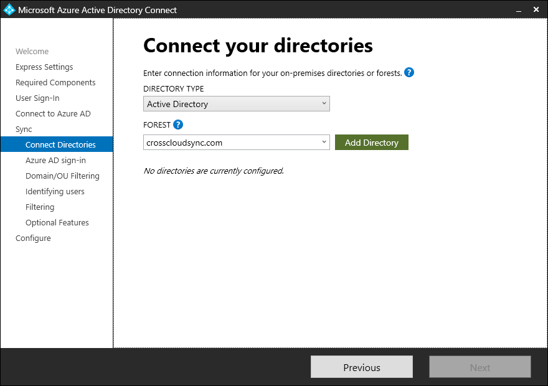This screenshot has width=548, height=386.
Task: Open the Azure AD sign-in step
Action: click(x=55, y=160)
